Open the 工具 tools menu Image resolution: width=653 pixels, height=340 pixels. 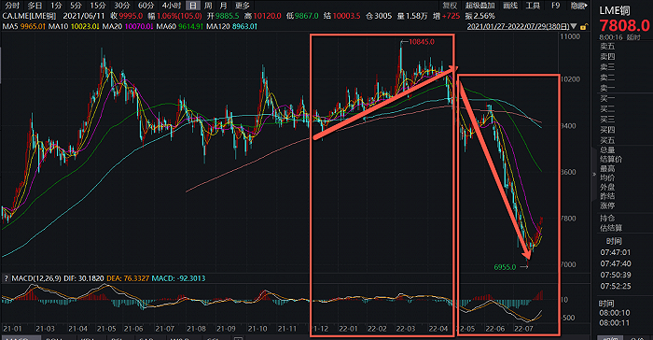533,6
